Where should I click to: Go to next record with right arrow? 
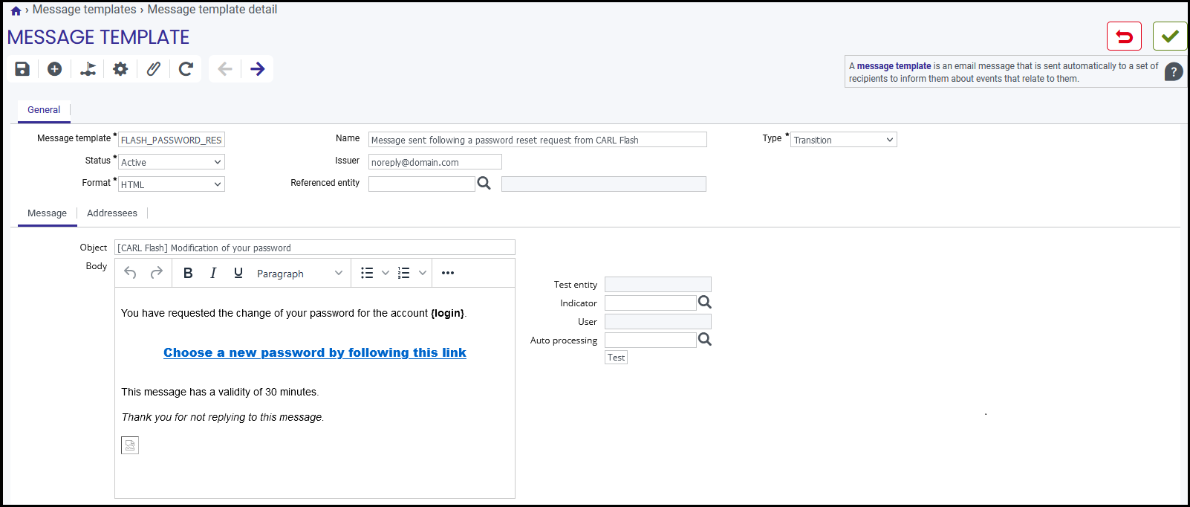[x=258, y=69]
